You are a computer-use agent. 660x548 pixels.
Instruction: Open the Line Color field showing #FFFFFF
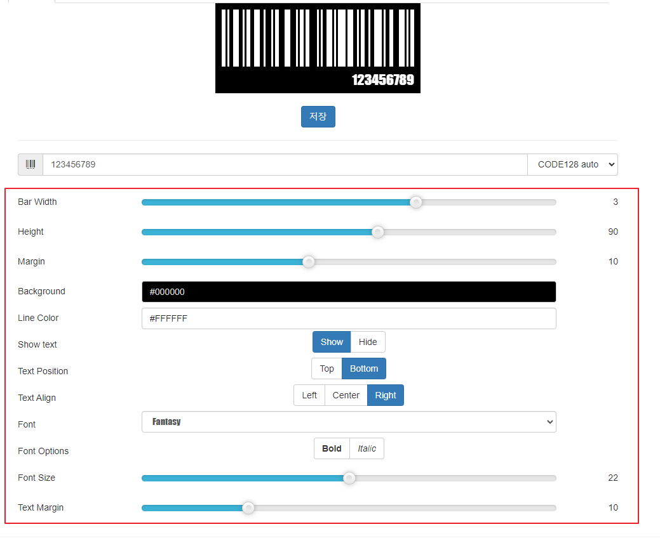tap(349, 318)
